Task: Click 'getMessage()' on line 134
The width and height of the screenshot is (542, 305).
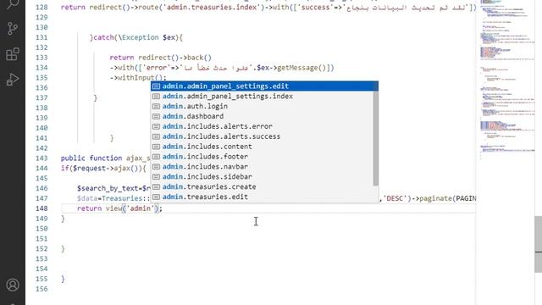Action: point(301,68)
